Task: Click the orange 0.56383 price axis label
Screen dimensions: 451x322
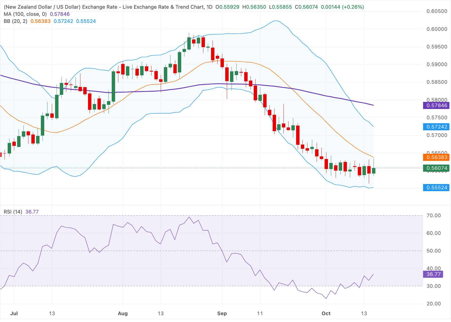Action: click(x=436, y=157)
